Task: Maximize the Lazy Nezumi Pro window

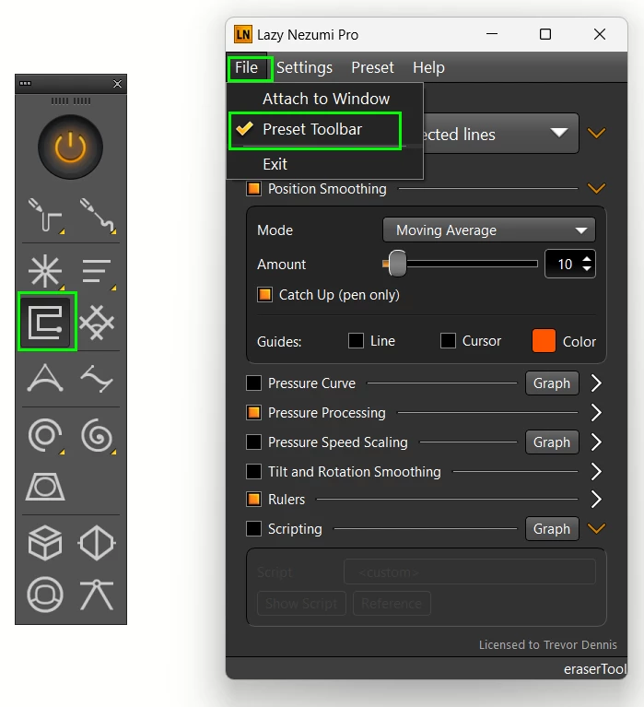Action: pos(545,34)
